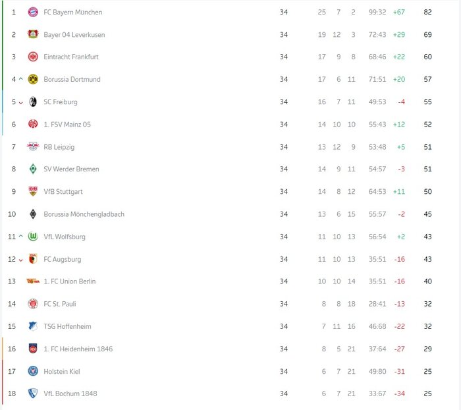Click 1. FC Heidenheim 1846's goal difference -27
The height and width of the screenshot is (410, 461).
pyautogui.click(x=399, y=349)
